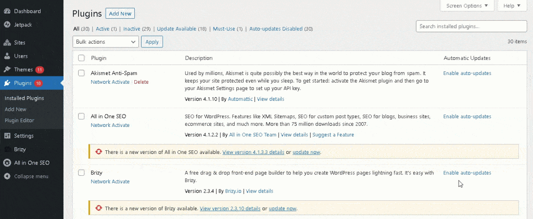533x219 pixels.
Task: Click the Themes brush icon
Action: pyautogui.click(x=7, y=70)
